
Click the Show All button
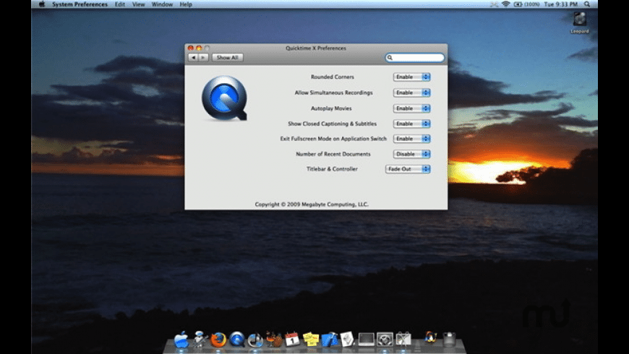[x=228, y=58]
